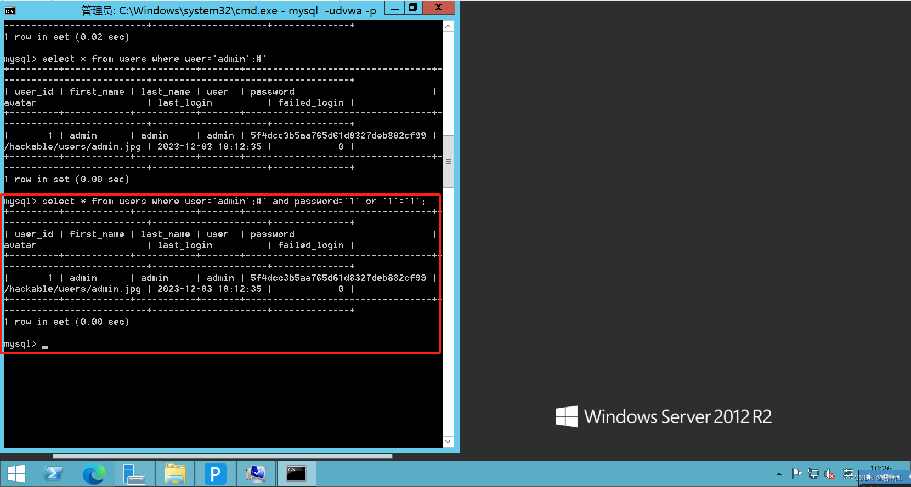Viewport: 911px width, 487px height.
Task: Click the vertical scrollbar thumb in console
Action: pyautogui.click(x=448, y=161)
